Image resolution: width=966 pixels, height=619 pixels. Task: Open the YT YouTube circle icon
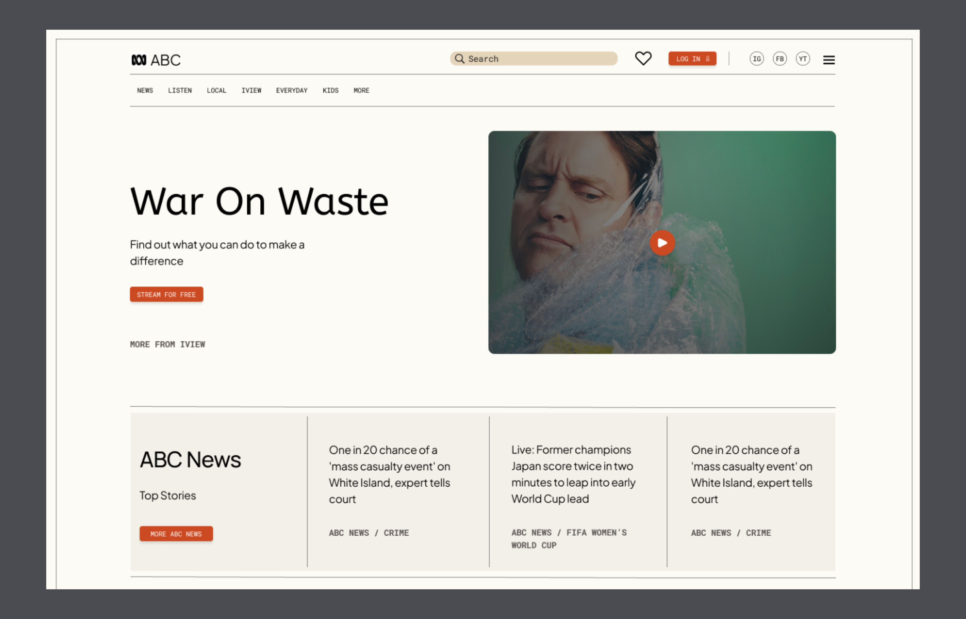point(803,59)
